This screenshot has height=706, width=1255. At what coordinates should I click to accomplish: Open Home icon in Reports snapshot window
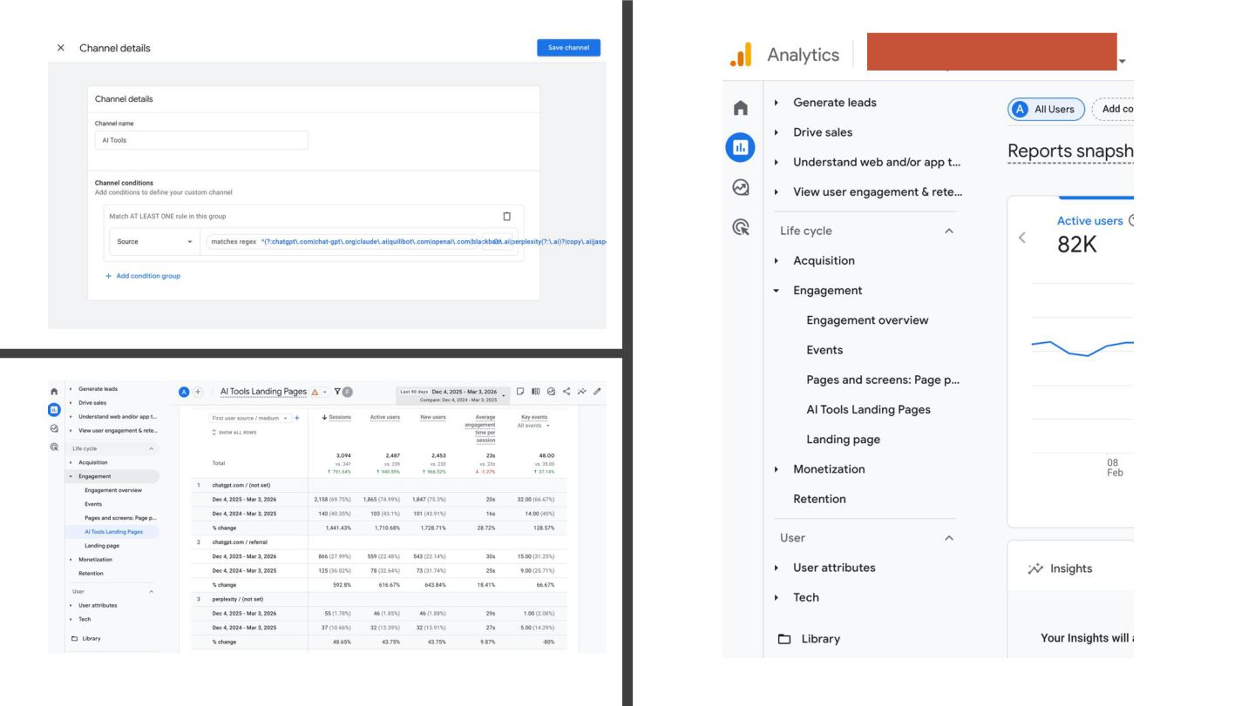tap(740, 108)
